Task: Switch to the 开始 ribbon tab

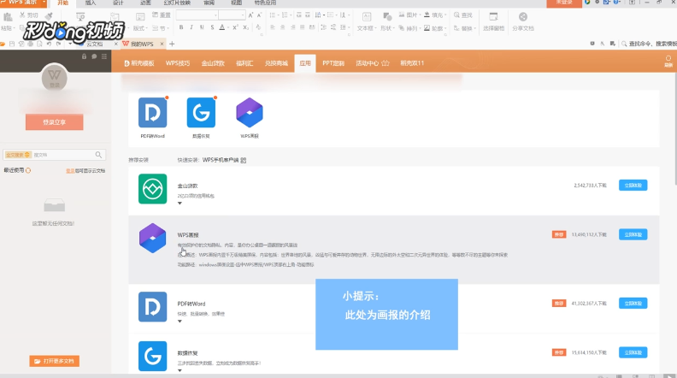Action: pyautogui.click(x=63, y=3)
